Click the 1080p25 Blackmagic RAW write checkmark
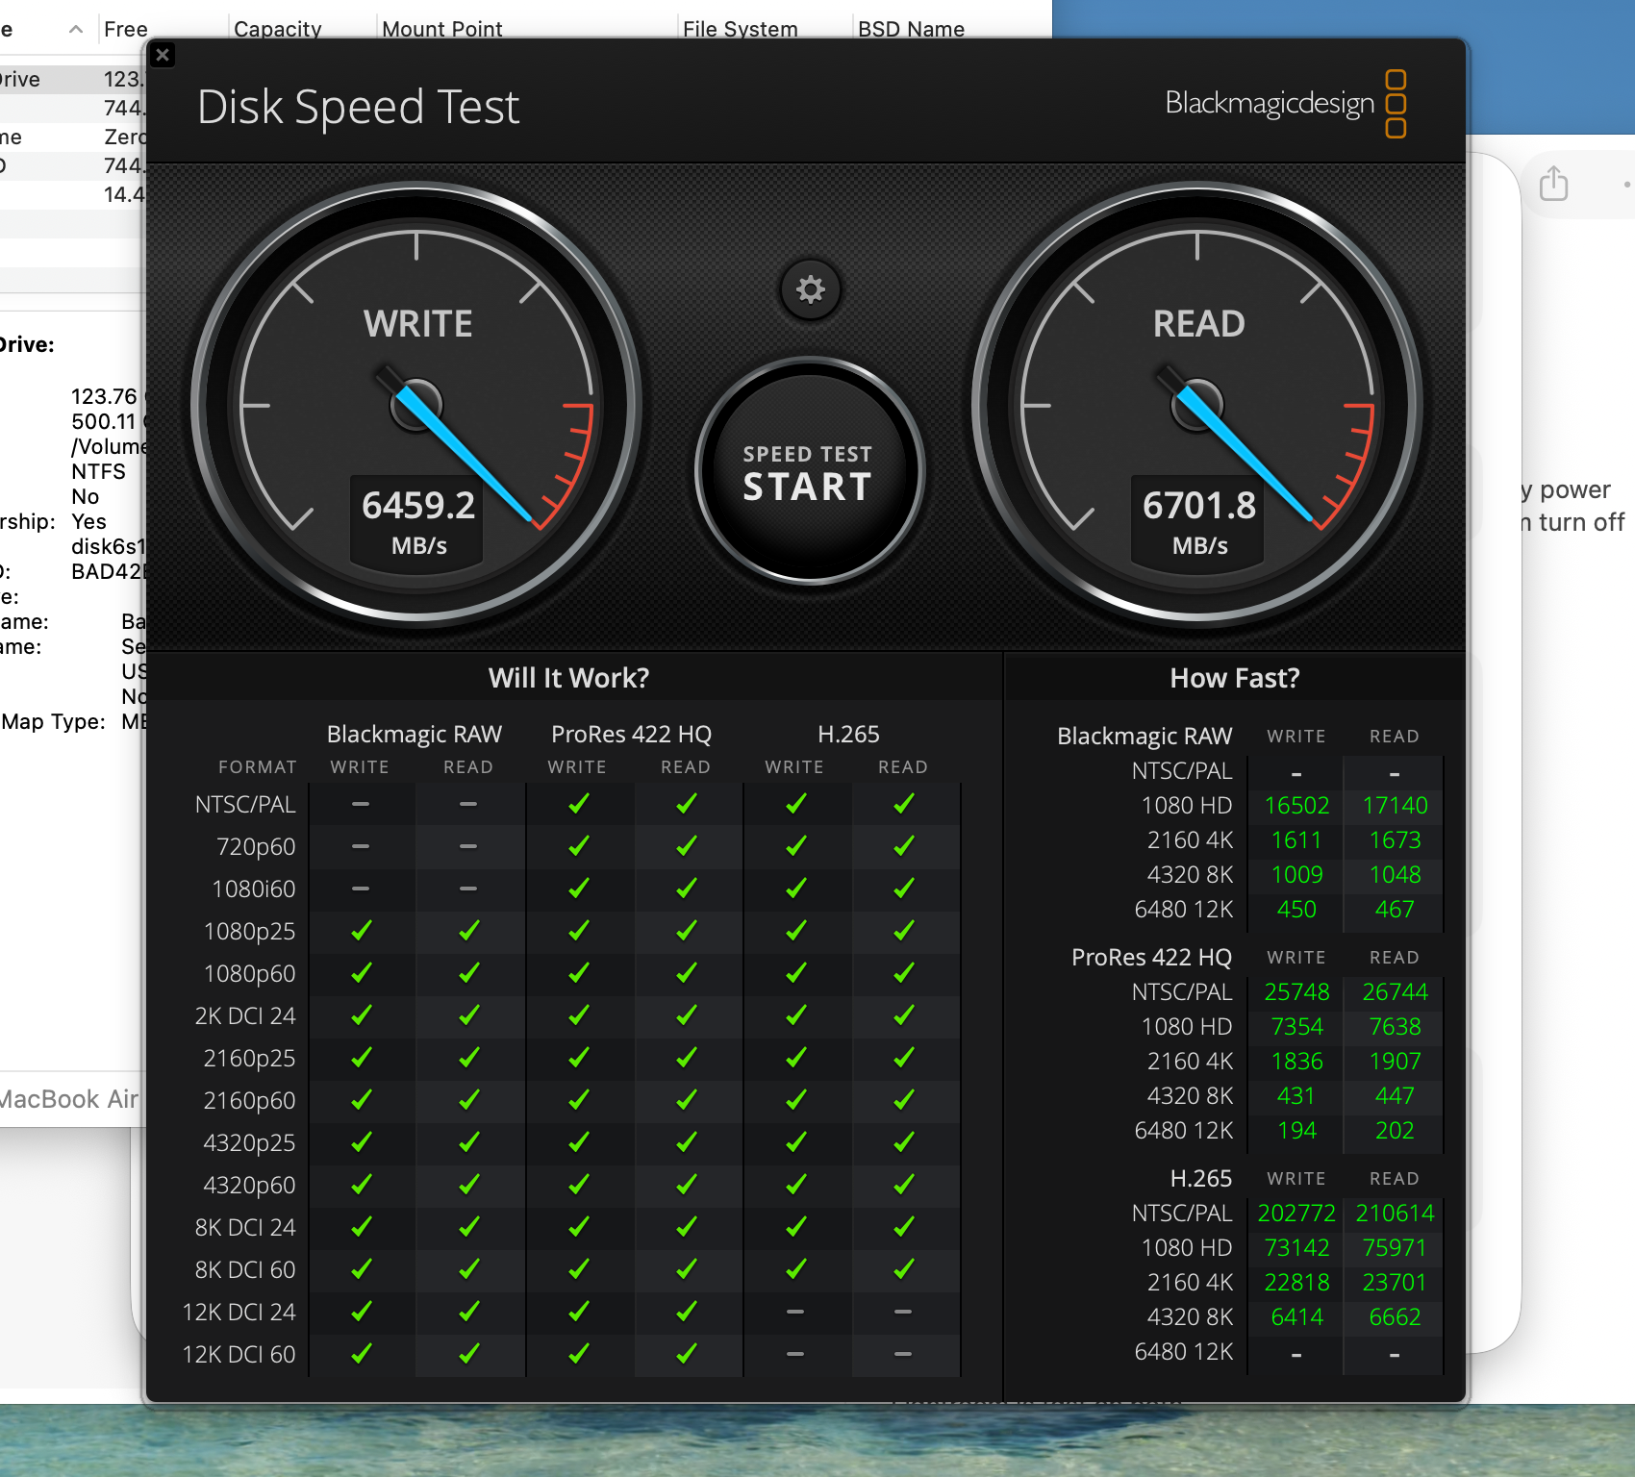The image size is (1635, 1477). click(x=361, y=931)
